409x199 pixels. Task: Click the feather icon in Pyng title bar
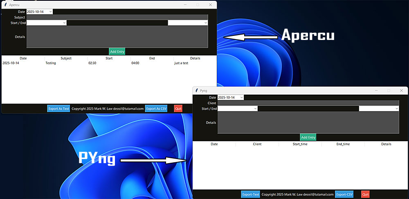tap(197, 90)
